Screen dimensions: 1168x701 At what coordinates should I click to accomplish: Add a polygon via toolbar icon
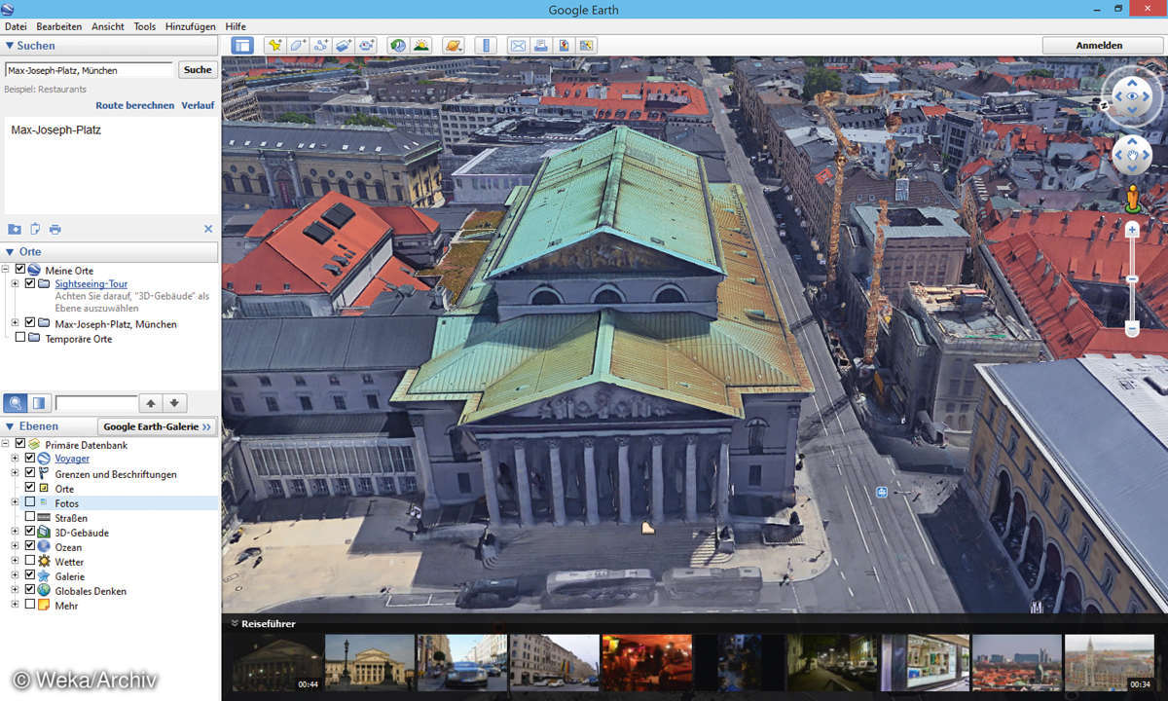click(x=297, y=45)
